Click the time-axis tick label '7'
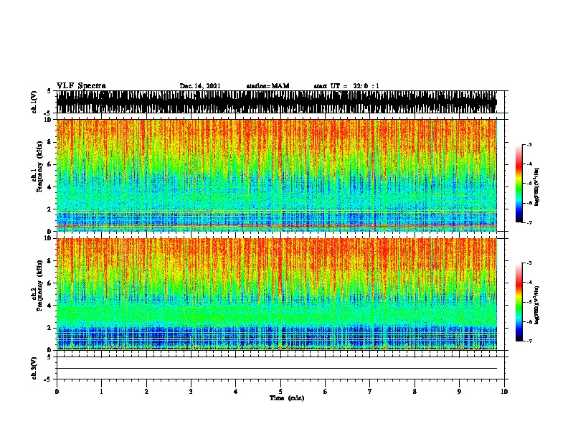The width and height of the screenshot is (568, 439). tap(370, 392)
